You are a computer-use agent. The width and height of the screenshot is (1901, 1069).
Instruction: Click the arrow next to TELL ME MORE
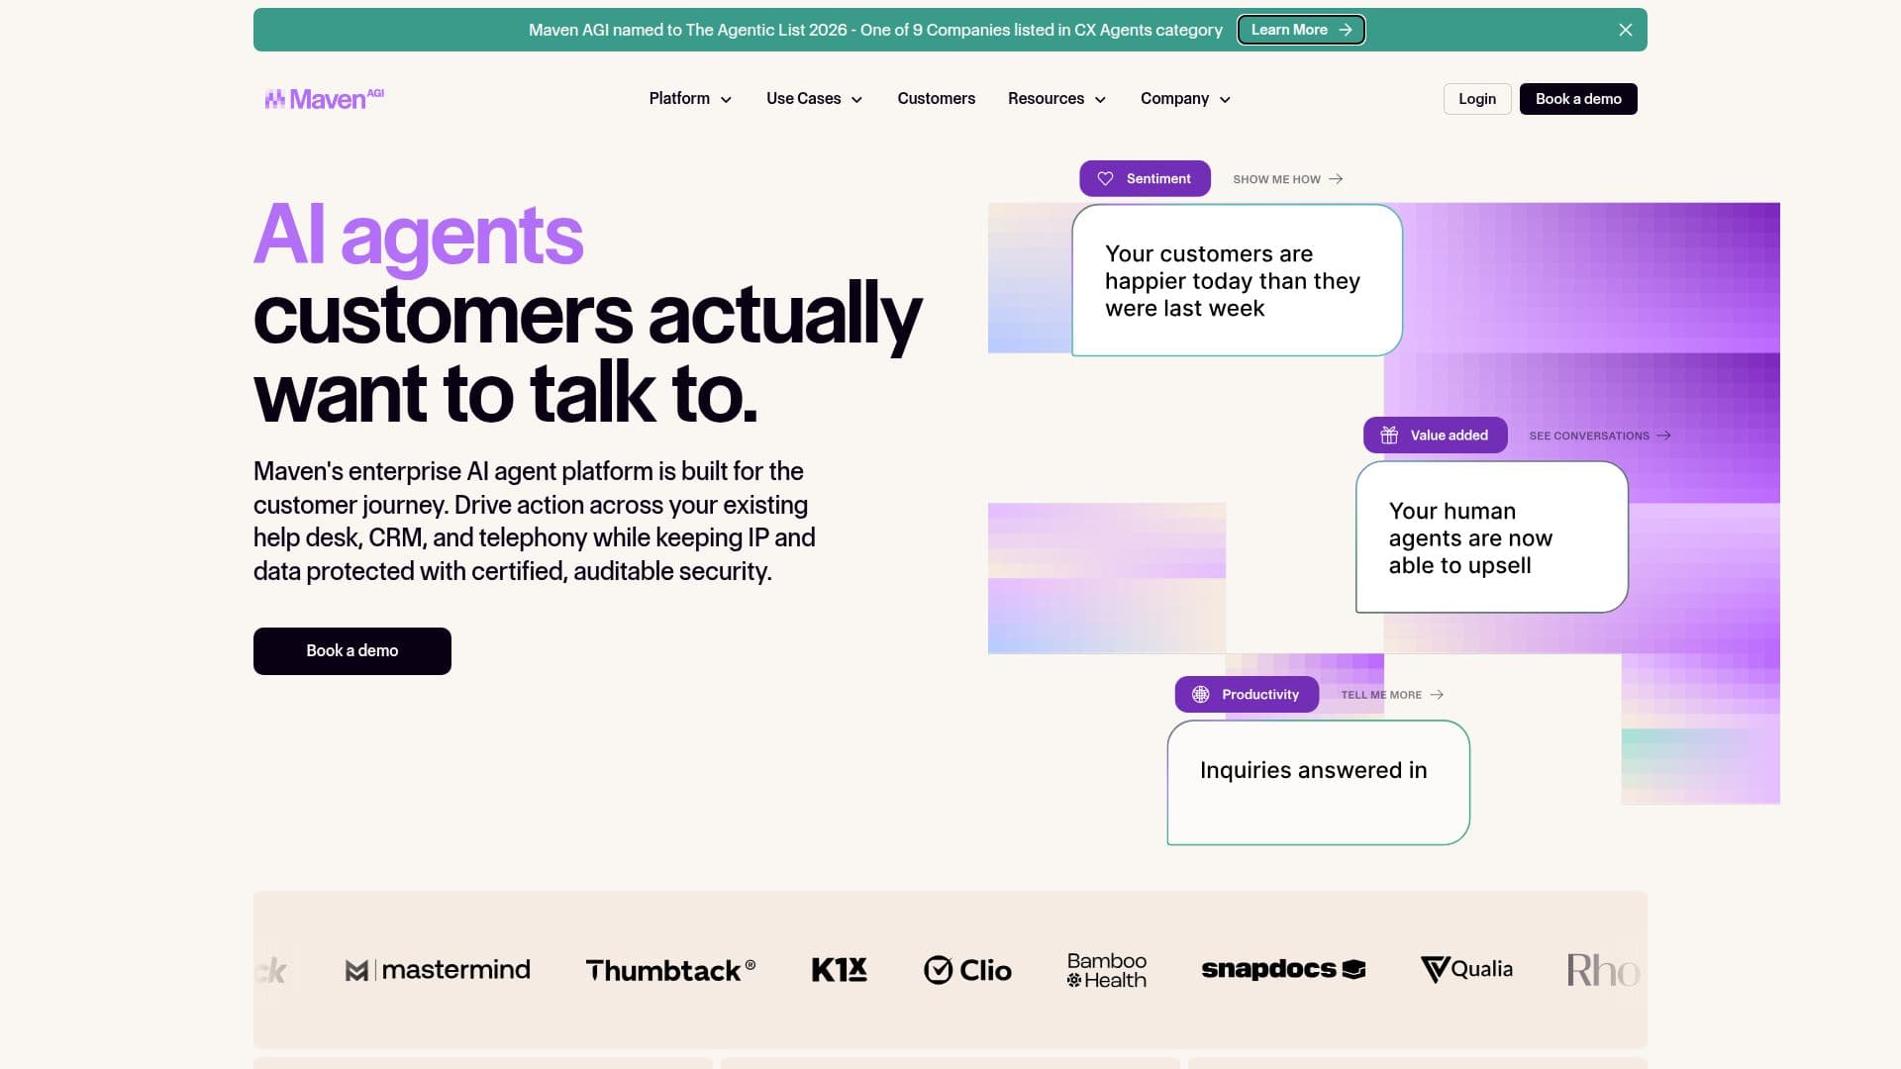coord(1437,695)
